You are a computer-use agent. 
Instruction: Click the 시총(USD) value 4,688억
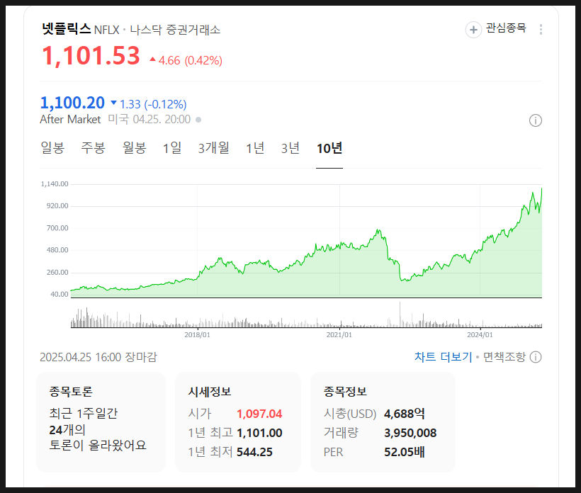pos(405,414)
